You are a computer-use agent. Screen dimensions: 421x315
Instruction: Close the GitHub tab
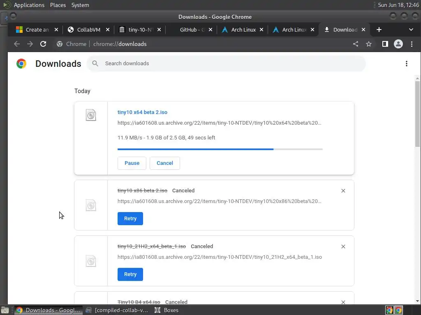[210, 30]
